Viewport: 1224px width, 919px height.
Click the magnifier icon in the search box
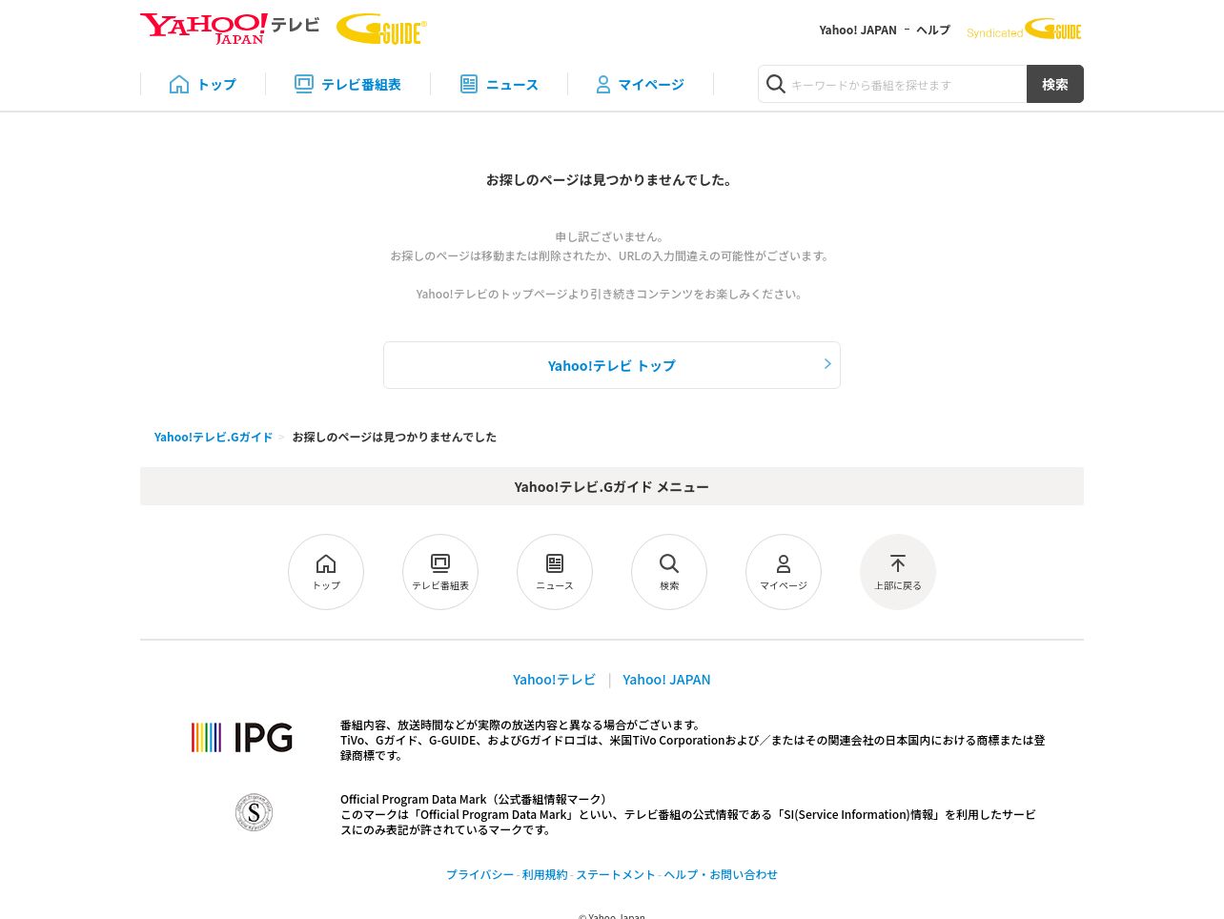776,84
